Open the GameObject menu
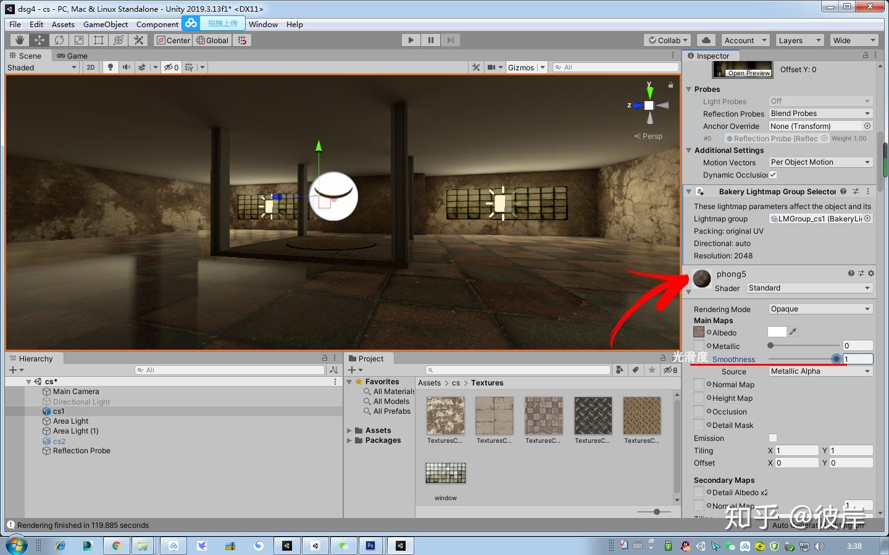Screen dimensions: 889x555 click(x=105, y=24)
